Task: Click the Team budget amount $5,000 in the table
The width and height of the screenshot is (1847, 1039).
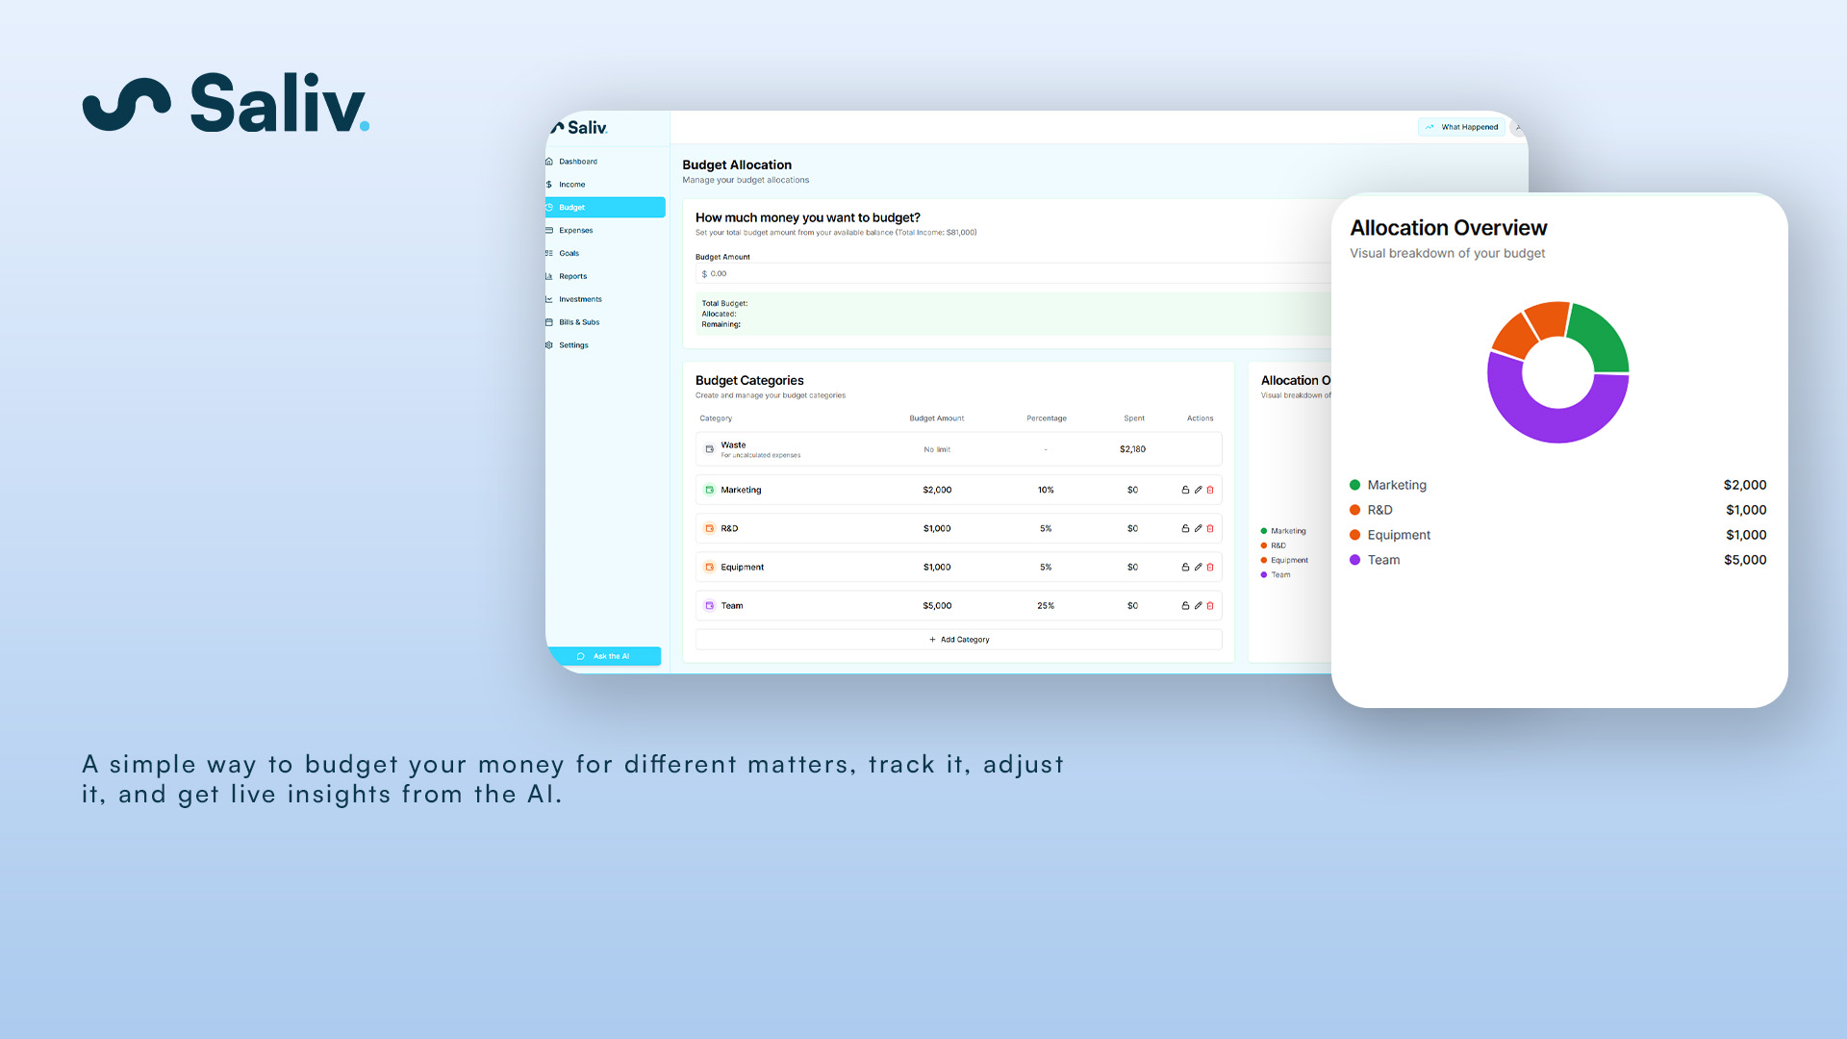Action: (937, 605)
